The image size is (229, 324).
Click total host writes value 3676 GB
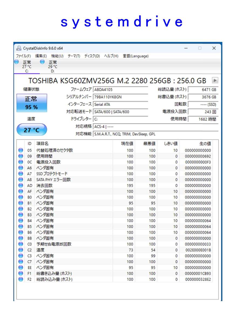tap(203, 97)
